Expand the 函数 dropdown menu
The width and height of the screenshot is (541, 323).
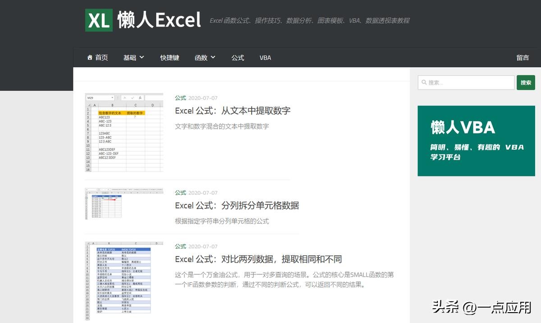tap(205, 58)
